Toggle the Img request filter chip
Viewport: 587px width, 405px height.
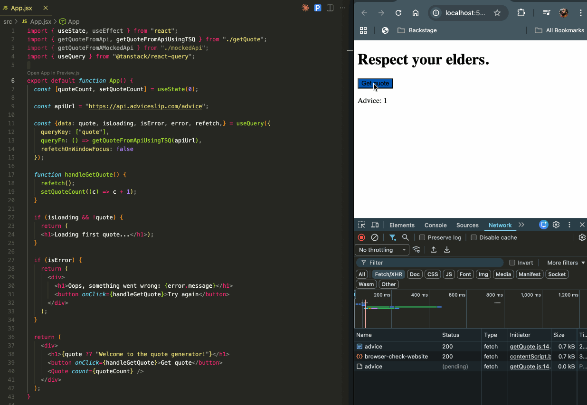point(483,274)
